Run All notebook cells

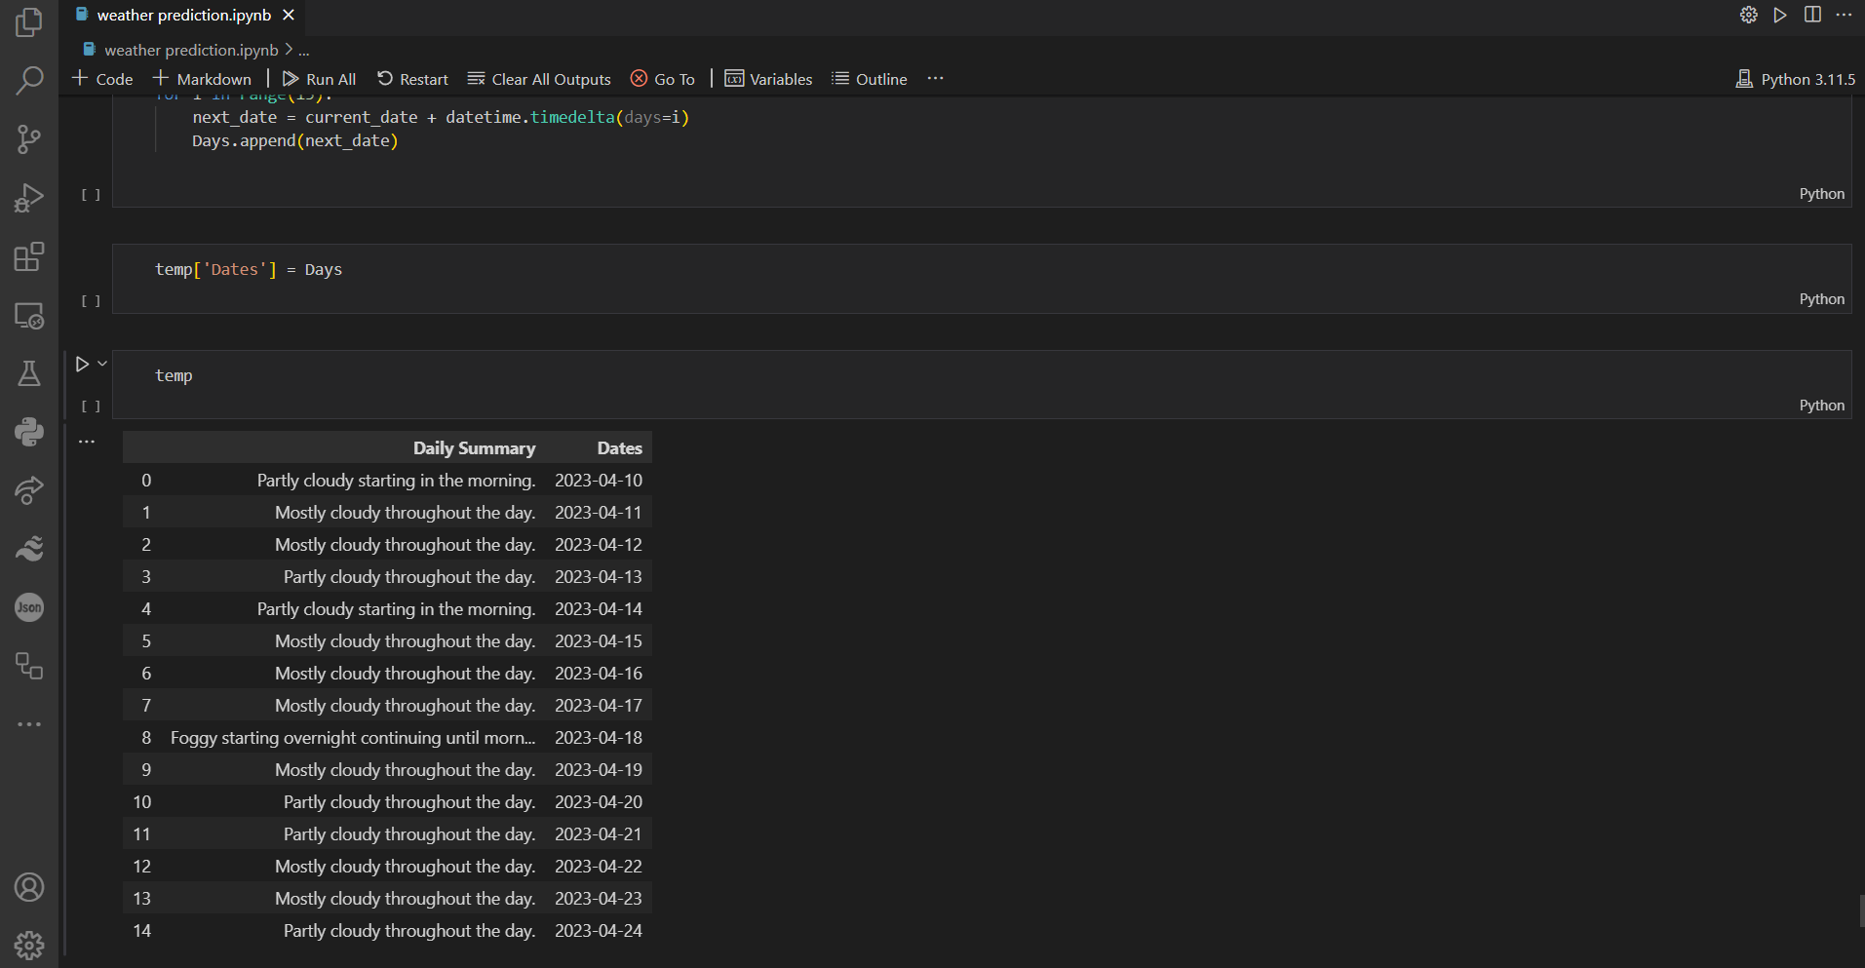319,79
